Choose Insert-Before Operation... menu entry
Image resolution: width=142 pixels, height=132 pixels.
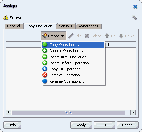(x=73, y=63)
